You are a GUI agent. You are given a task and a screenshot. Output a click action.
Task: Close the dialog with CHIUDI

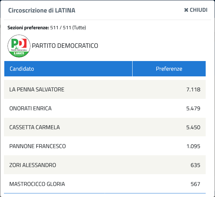[196, 10]
